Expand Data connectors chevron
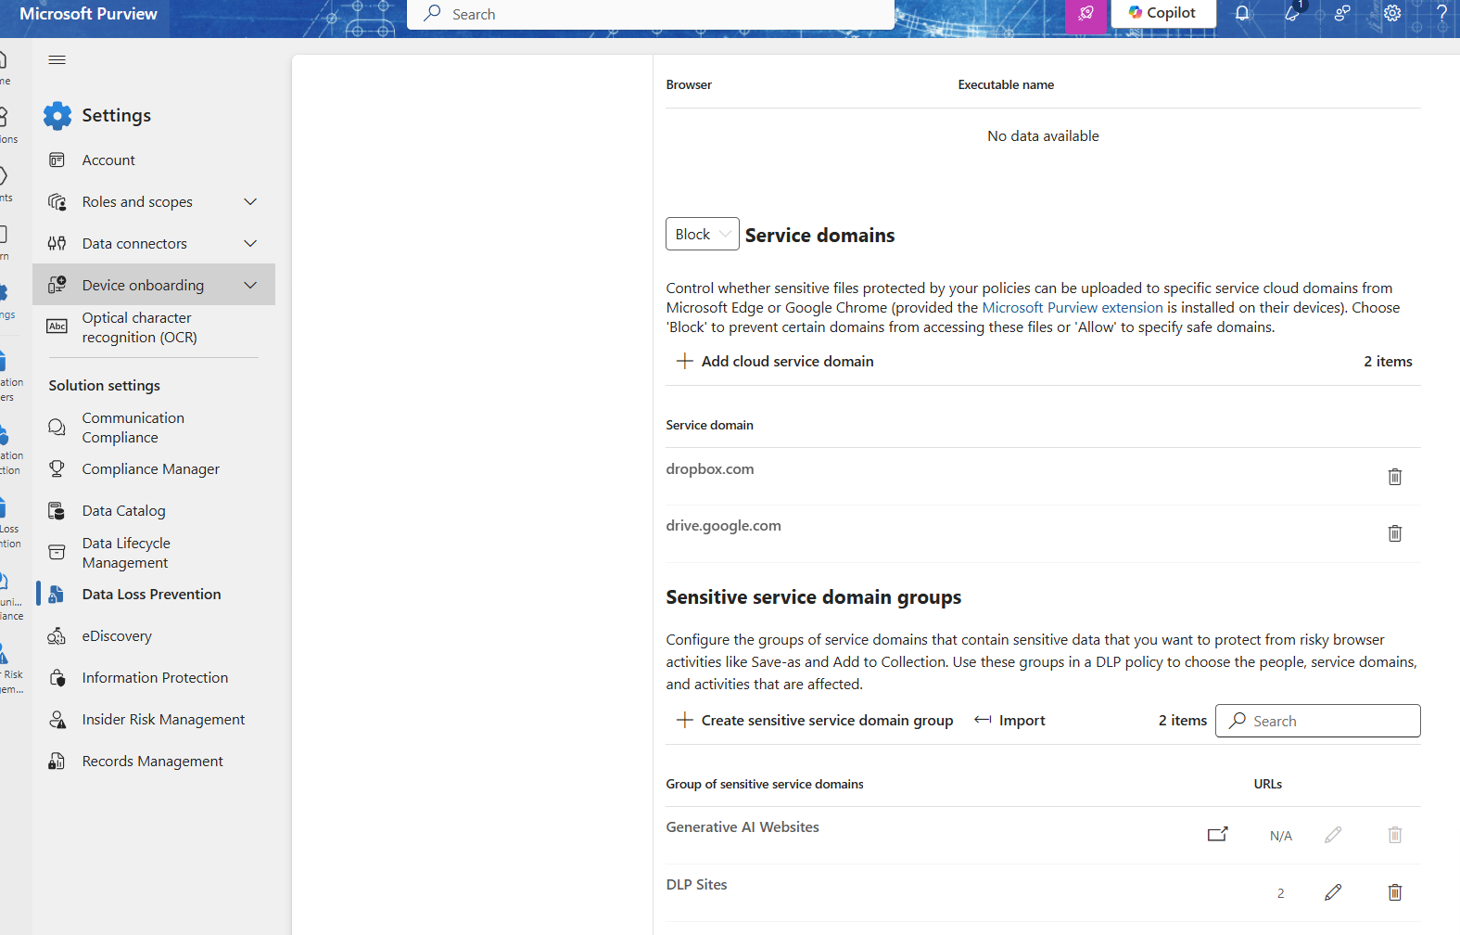 [250, 243]
